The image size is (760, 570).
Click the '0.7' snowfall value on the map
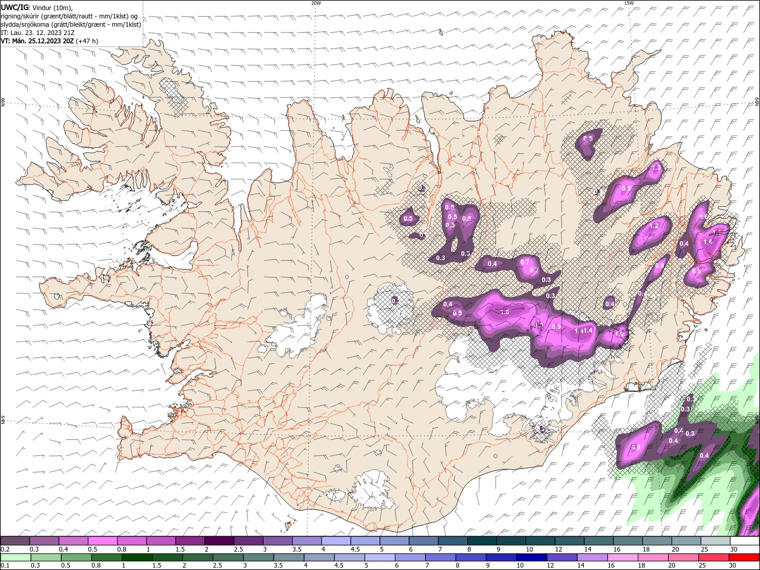pos(524,262)
